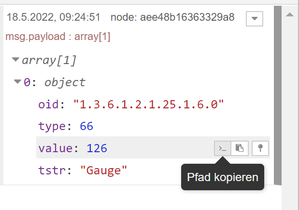Click the oid property key
The image size is (299, 210).
[x=50, y=104]
